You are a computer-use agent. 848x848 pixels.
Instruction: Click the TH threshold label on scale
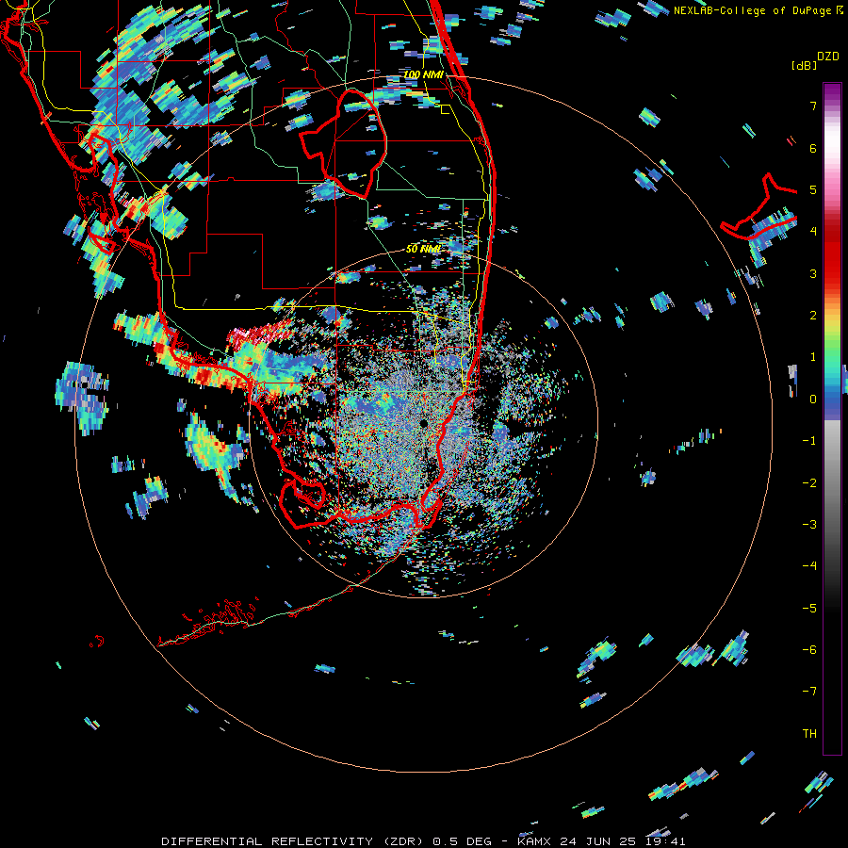coord(809,734)
